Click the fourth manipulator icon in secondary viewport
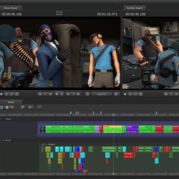The width and height of the screenshot is (179, 179). 141,94
